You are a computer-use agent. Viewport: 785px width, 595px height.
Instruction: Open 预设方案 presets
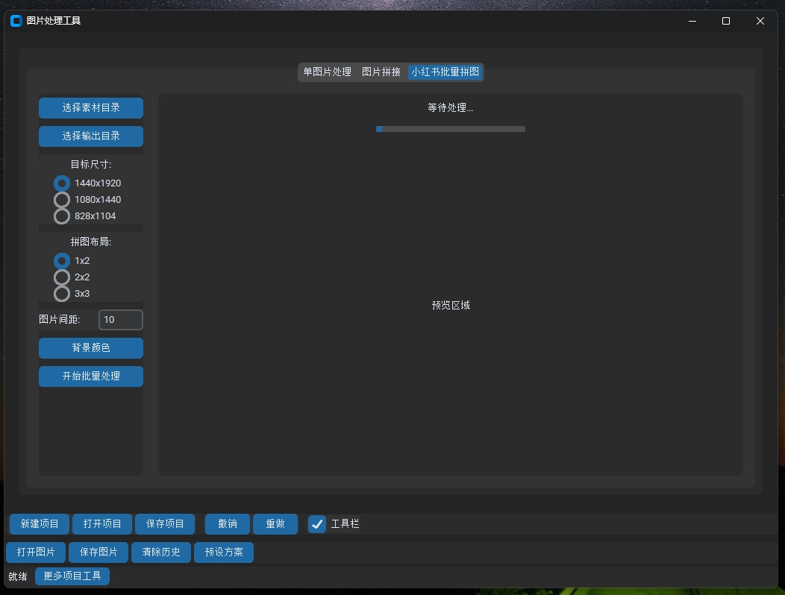coord(224,552)
